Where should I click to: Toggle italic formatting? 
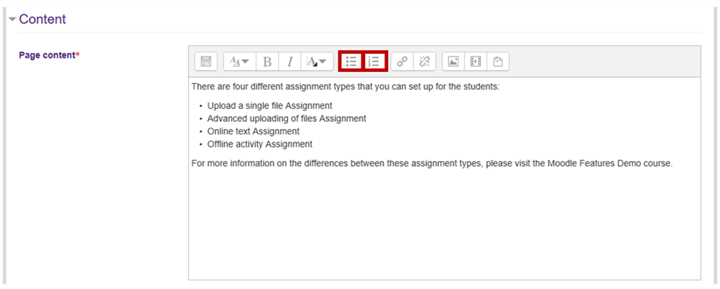(x=289, y=62)
